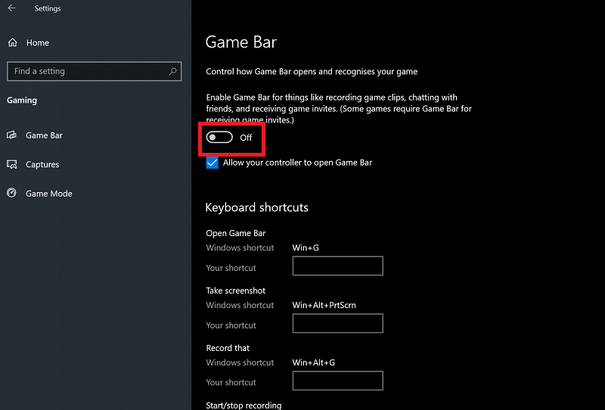605x410 pixels.
Task: Click the Record that custom shortcut field
Action: [337, 380]
